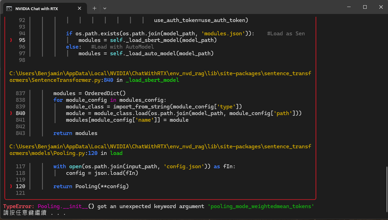
Task: Click the SentenceTransformer.py:840 file reference
Action: [x=72, y=80]
